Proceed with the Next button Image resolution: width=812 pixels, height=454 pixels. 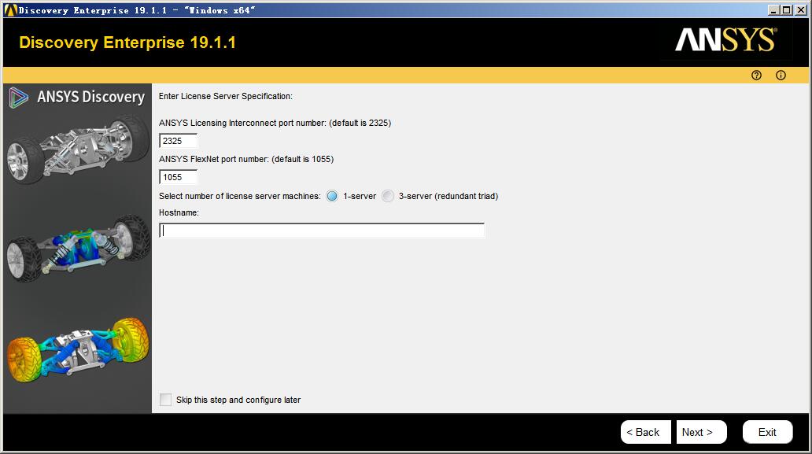(x=701, y=432)
